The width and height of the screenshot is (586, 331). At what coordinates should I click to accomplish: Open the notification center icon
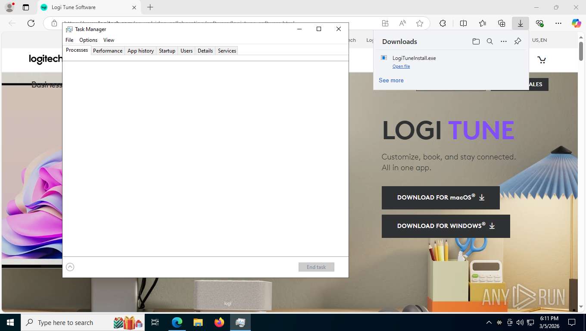[572, 322]
